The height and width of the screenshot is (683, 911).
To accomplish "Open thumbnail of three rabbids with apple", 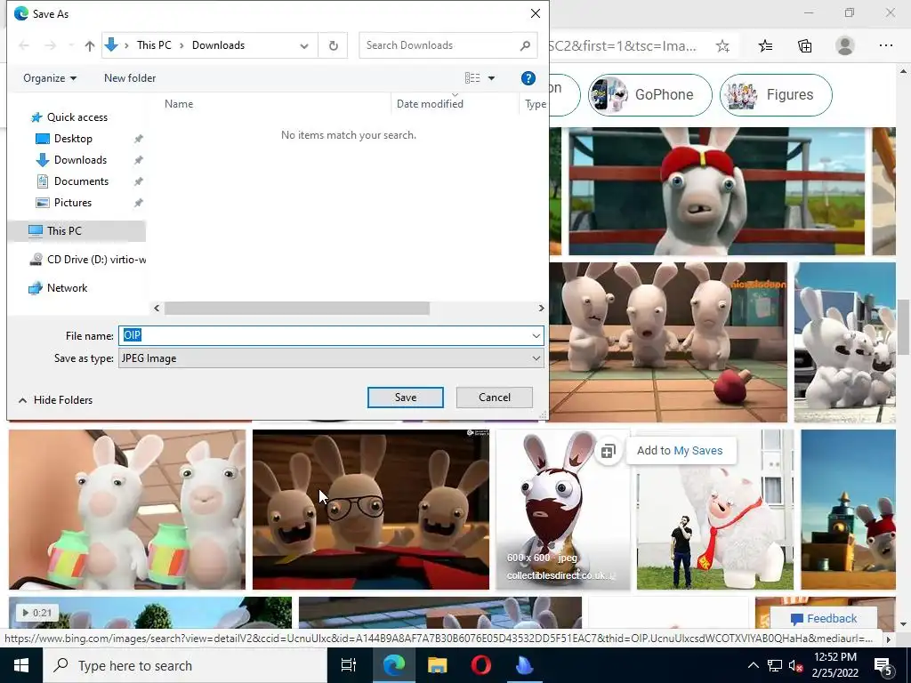I will (668, 342).
